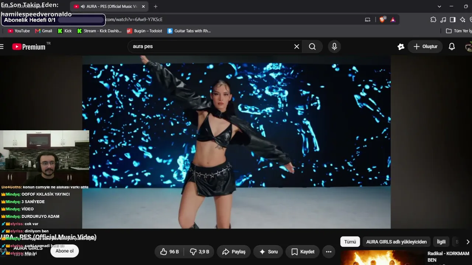Open the Soru ask button
Screen dimensions: 472x265
[x=268, y=252]
